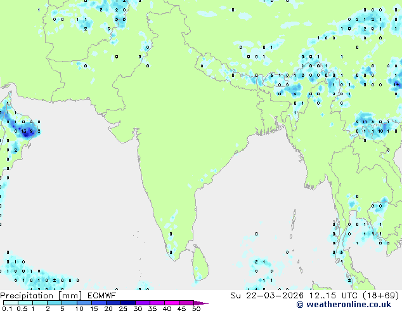Pick the 10–15 mm legend swatch
402x311 pixels.
[84, 303]
